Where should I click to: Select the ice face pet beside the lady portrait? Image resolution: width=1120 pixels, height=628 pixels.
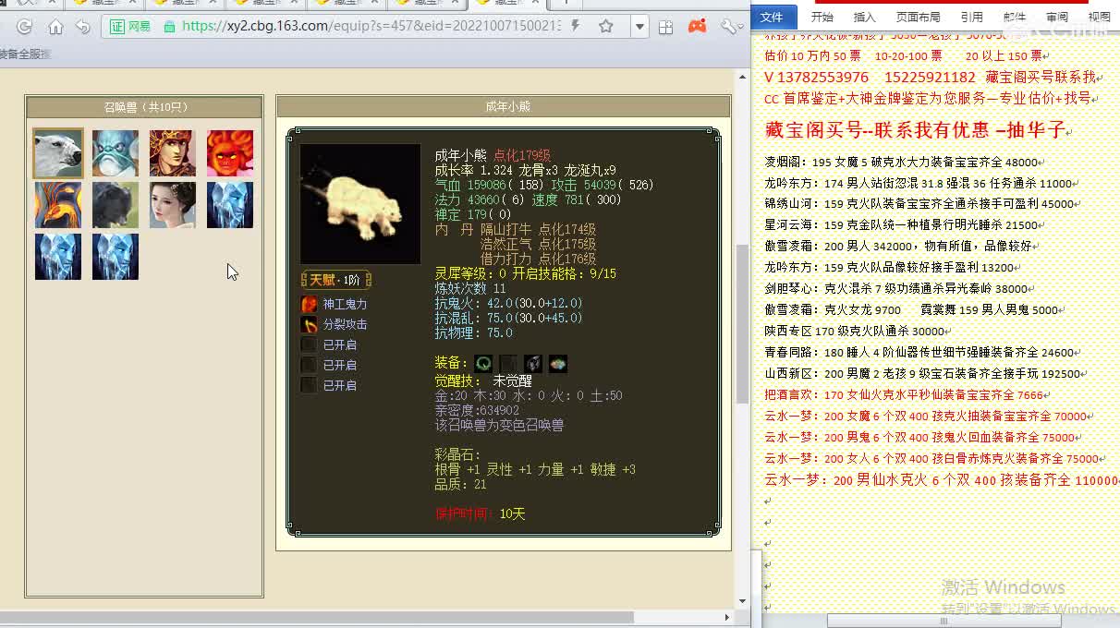pos(230,205)
